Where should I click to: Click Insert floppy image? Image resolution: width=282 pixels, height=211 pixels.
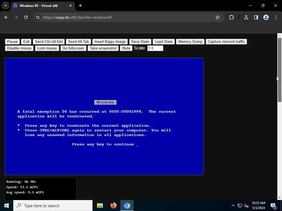pyautogui.click(x=110, y=42)
